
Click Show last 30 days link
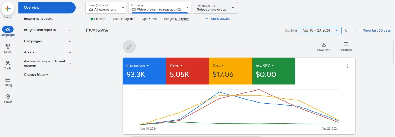(376, 30)
